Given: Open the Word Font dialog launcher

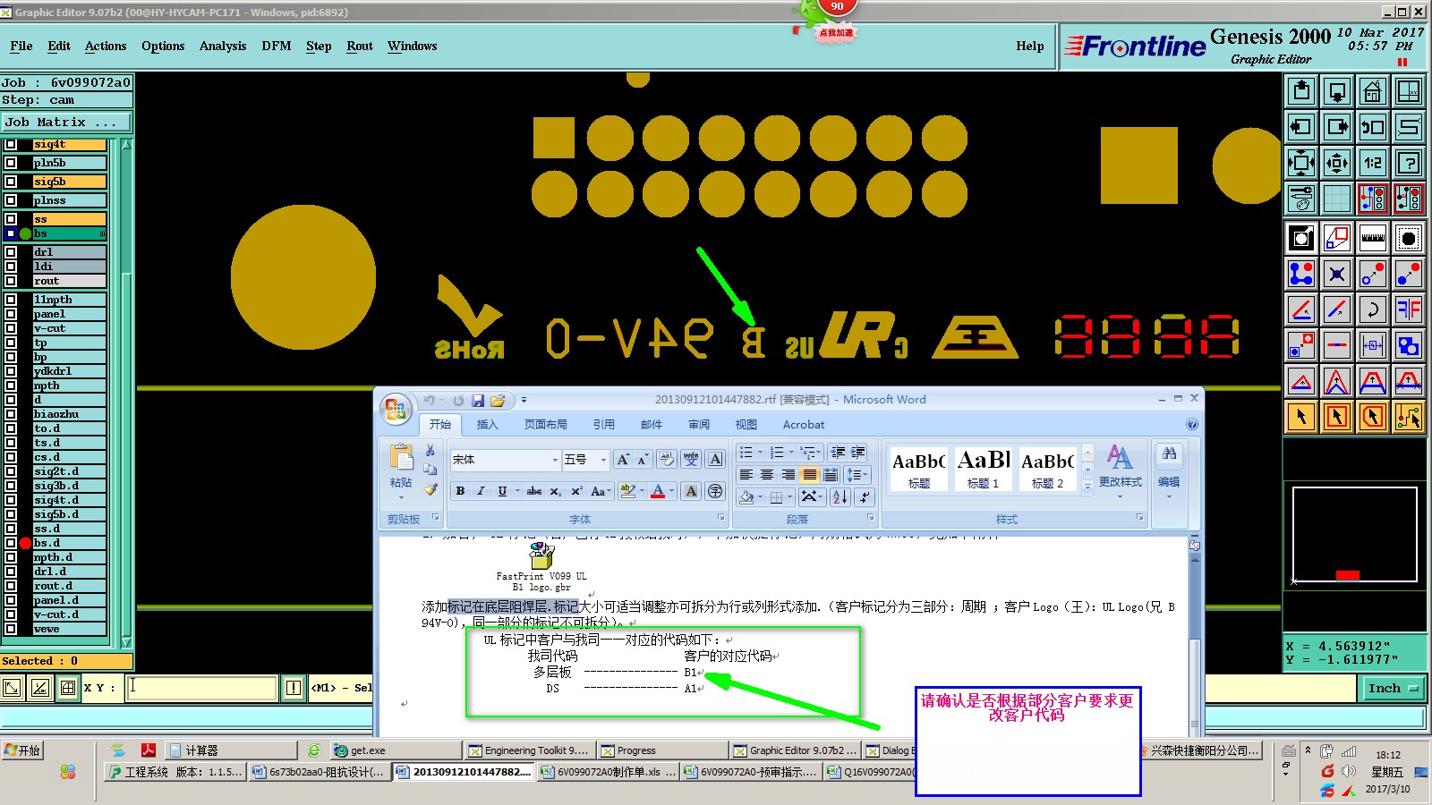Looking at the screenshot, I should [720, 518].
